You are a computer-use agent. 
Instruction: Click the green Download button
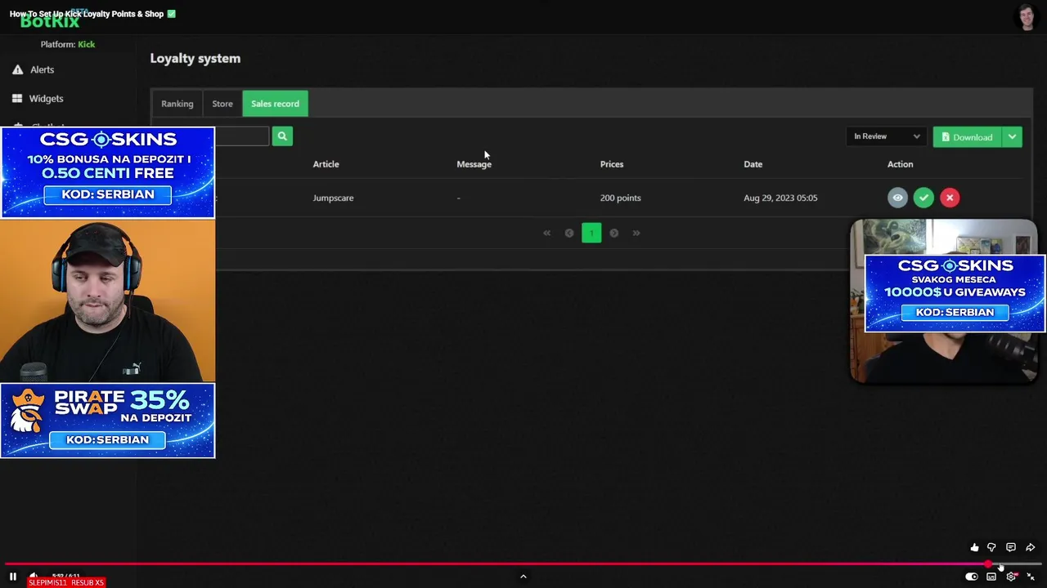[967, 137]
